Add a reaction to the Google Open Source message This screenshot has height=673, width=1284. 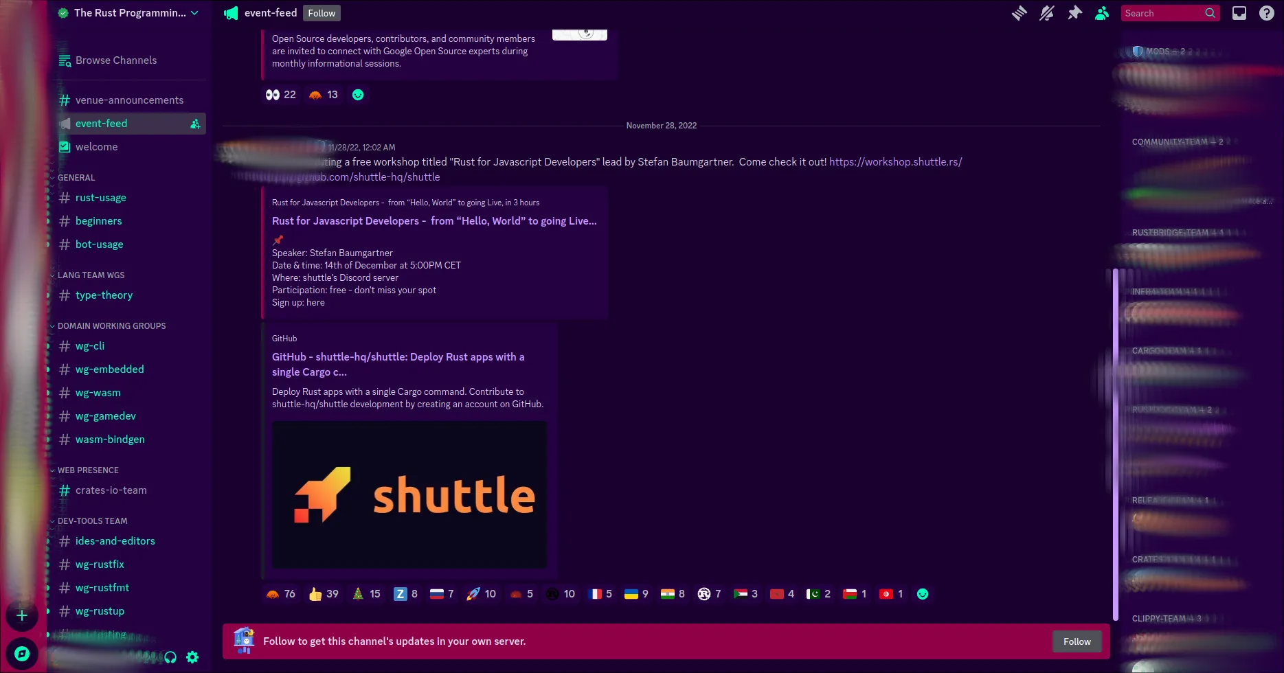358,95
